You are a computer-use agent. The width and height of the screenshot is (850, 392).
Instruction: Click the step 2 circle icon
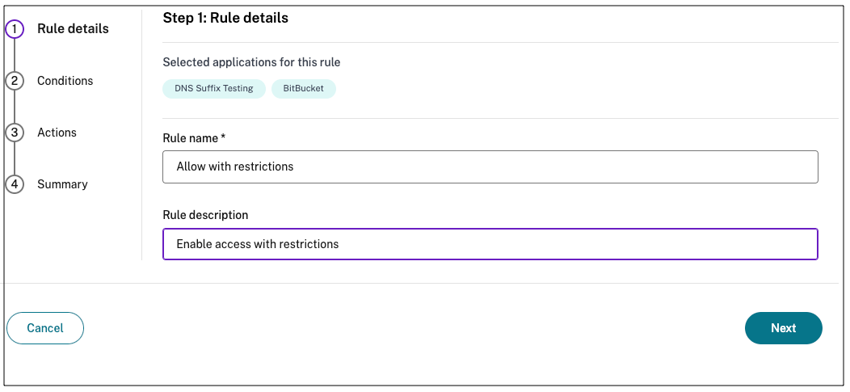[x=15, y=81]
